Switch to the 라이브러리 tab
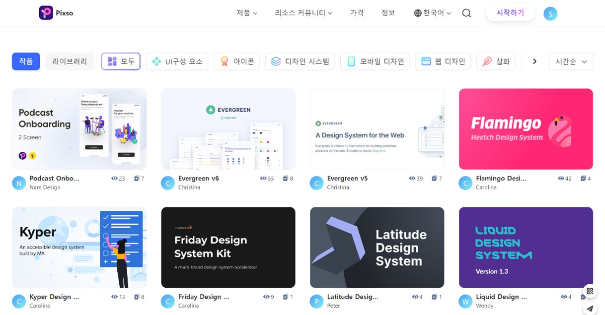Viewport: 605px width, 315px height. [70, 62]
